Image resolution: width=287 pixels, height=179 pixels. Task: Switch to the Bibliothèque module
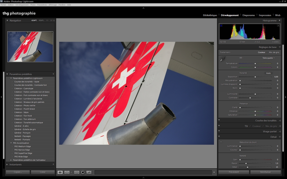(210, 15)
